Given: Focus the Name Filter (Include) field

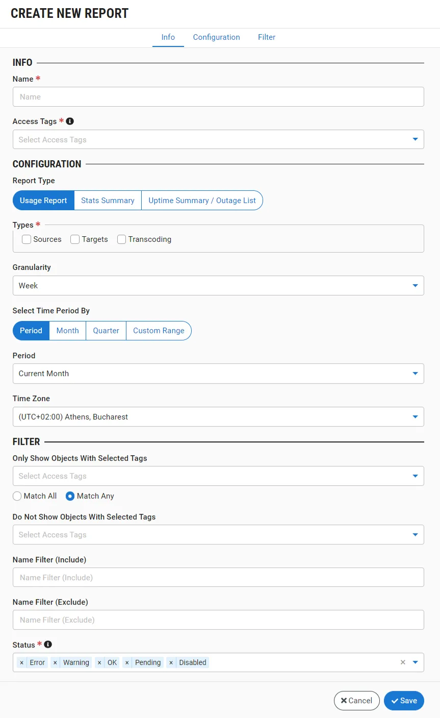Looking at the screenshot, I should pyautogui.click(x=218, y=577).
